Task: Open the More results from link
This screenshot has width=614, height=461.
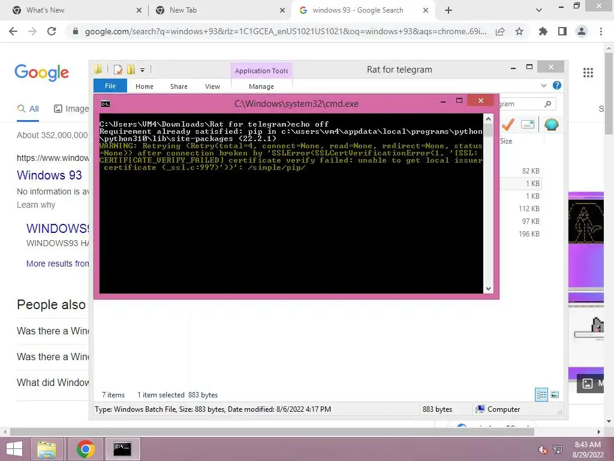Action: tap(58, 264)
